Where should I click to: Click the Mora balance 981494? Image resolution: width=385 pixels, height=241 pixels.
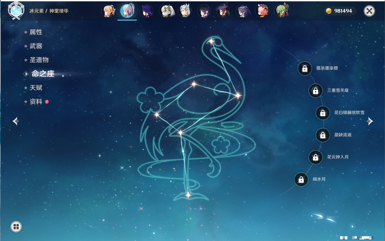343,11
